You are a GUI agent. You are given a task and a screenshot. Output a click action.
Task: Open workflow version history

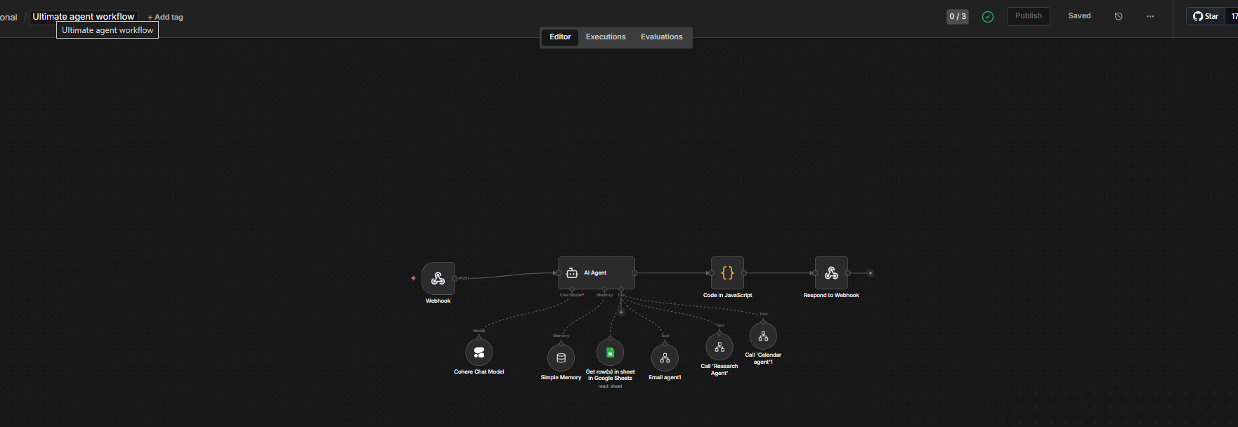coord(1119,16)
